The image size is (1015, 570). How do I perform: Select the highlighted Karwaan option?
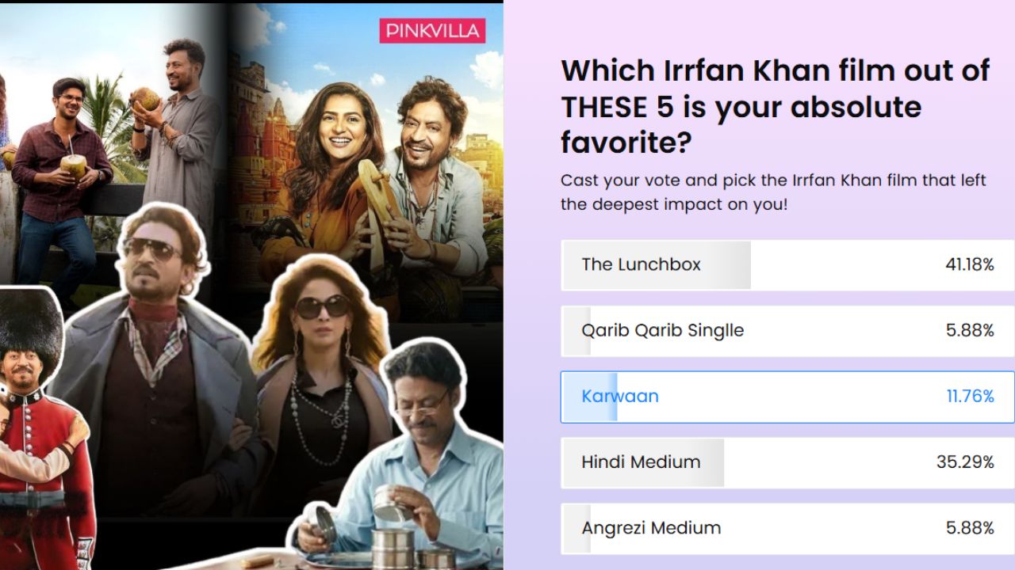(787, 397)
